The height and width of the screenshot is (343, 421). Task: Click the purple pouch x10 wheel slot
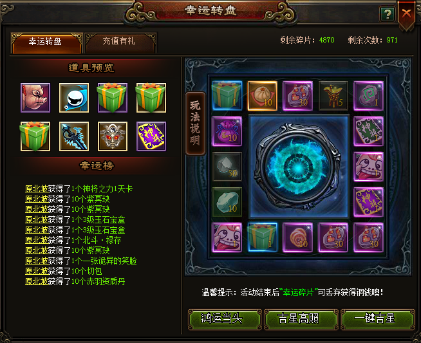(227, 131)
